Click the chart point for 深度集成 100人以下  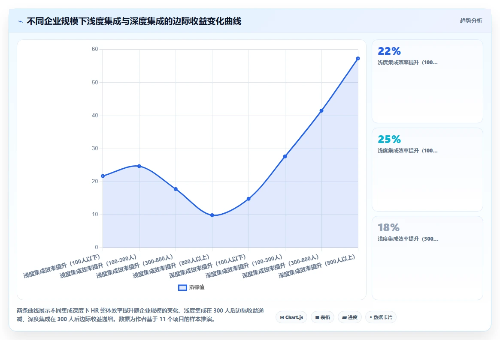click(249, 199)
